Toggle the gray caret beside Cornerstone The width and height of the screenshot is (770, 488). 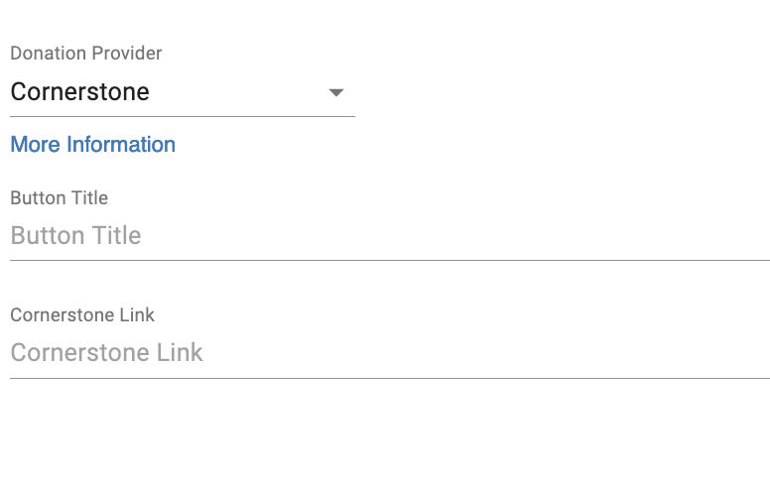tap(335, 93)
